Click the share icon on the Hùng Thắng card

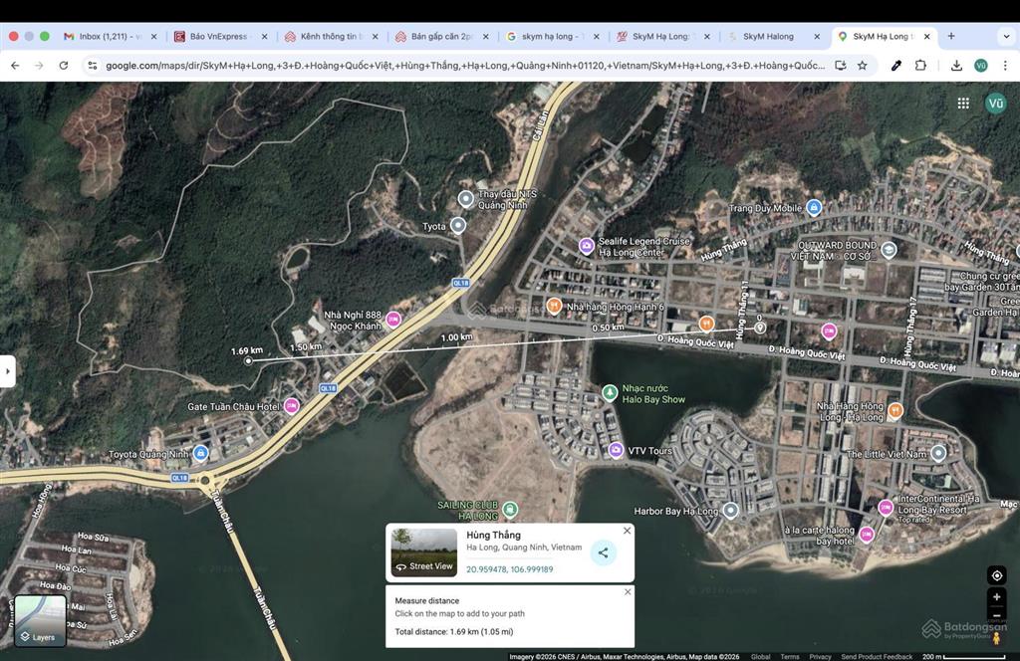(x=604, y=551)
